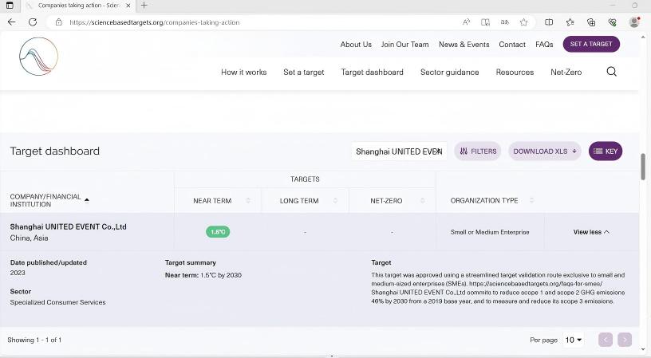Open the Target dashboard menu item
Image resolution: width=651 pixels, height=358 pixels.
372,73
